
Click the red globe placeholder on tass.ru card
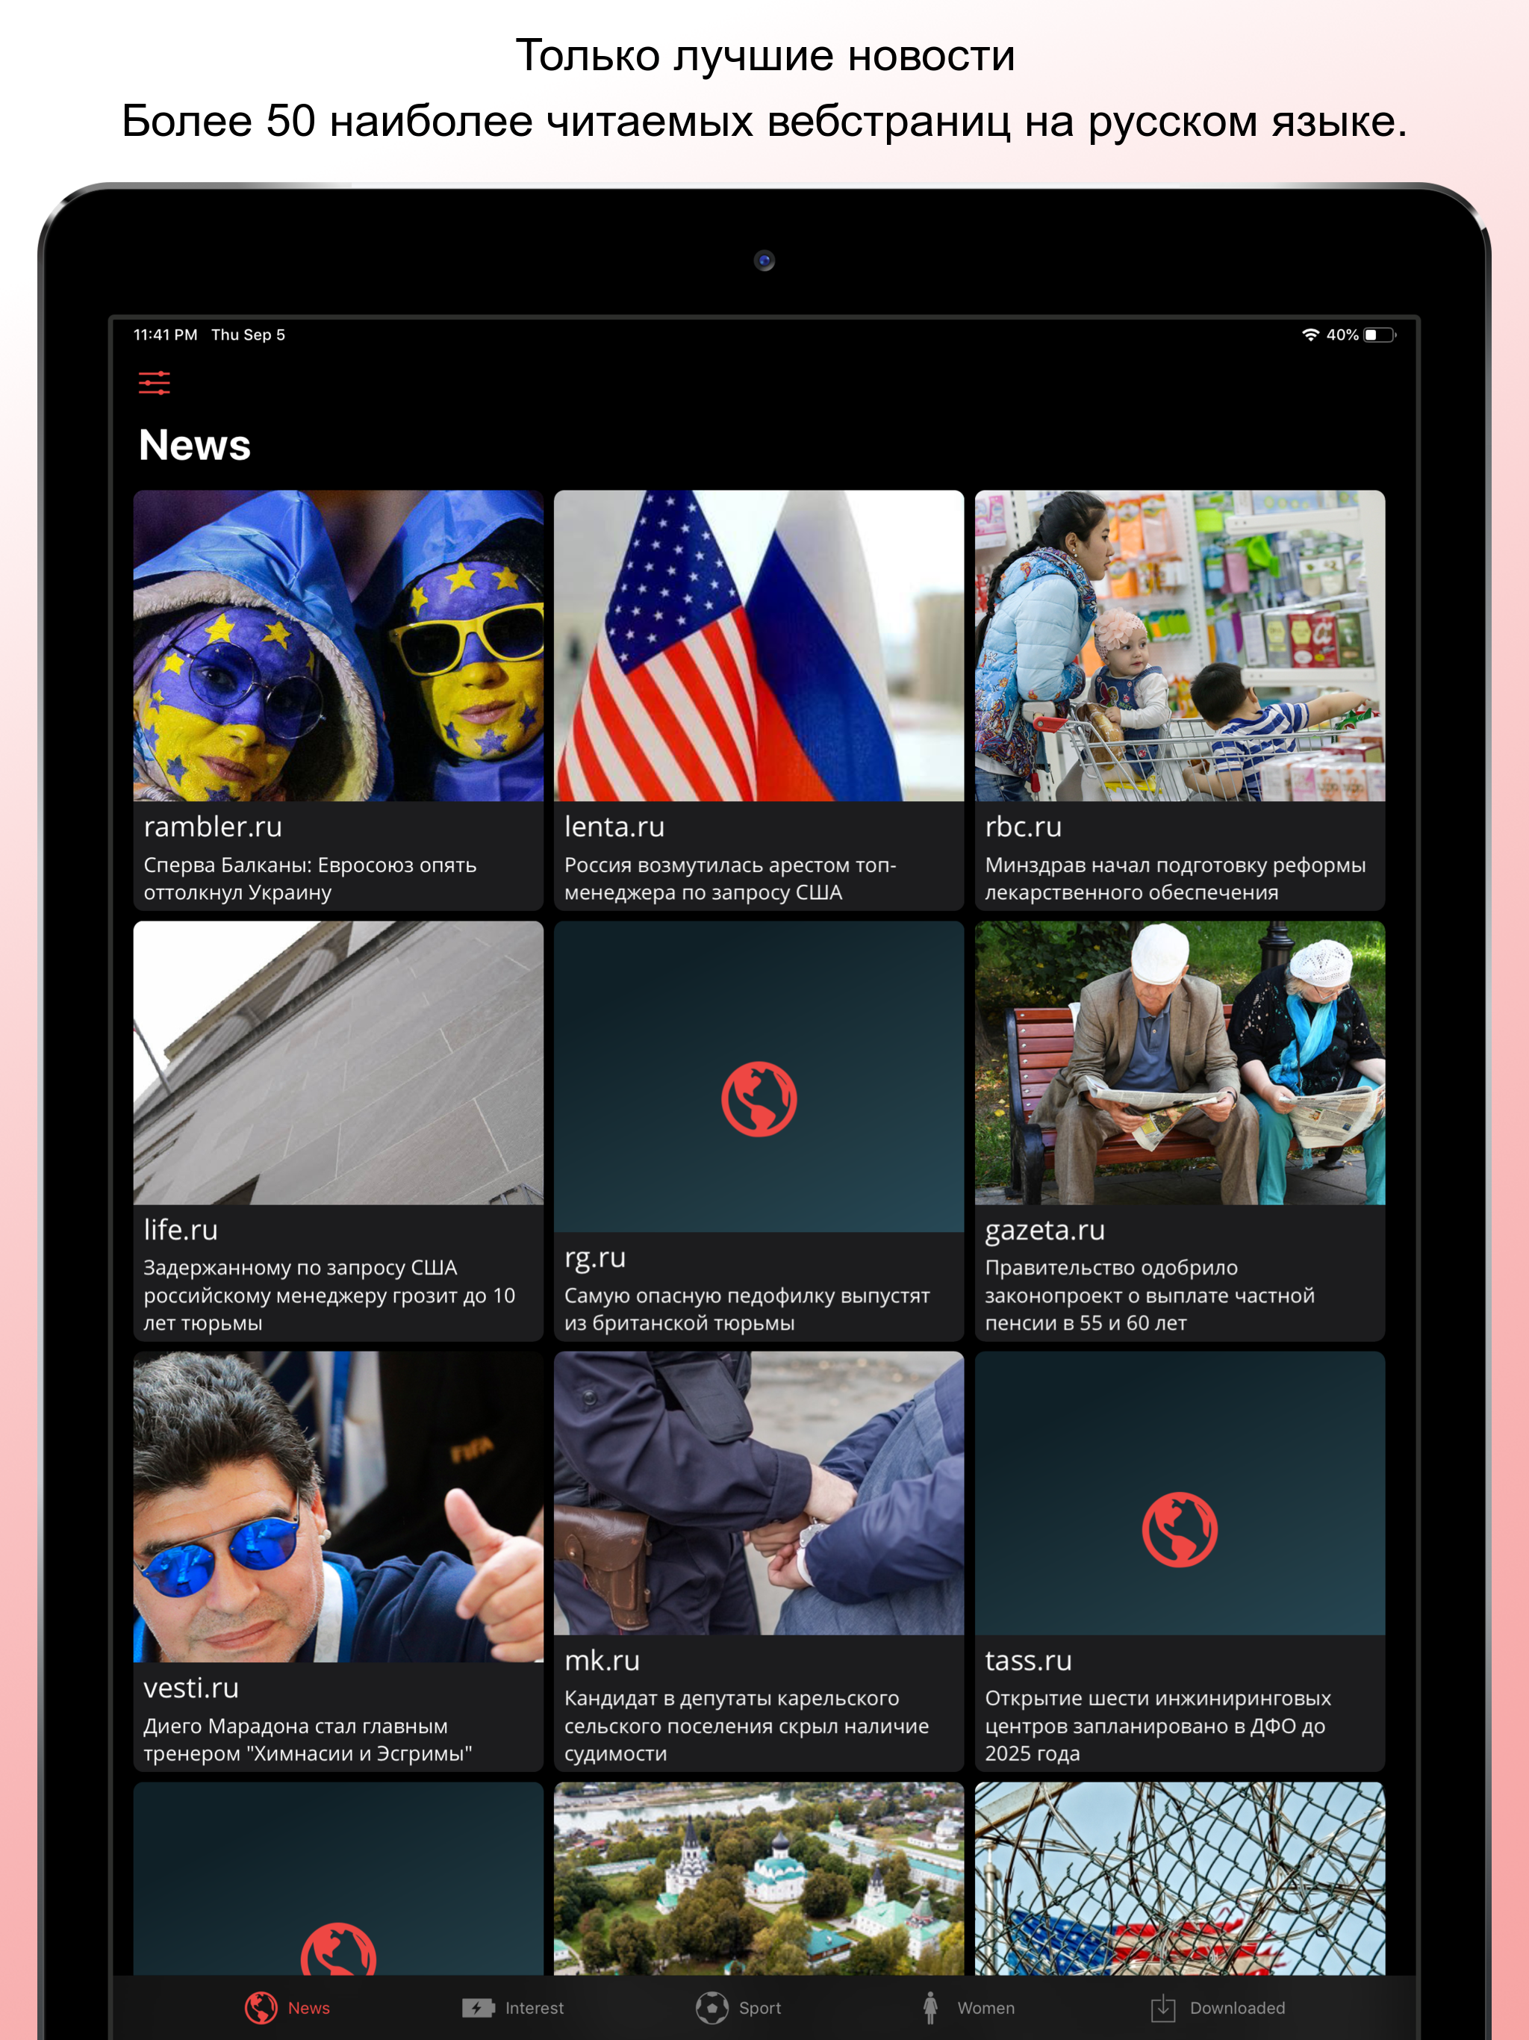pyautogui.click(x=1180, y=1529)
